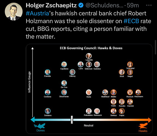The height and width of the screenshot is (136, 157).
Task: Open the Holger Zschaepitz display name
Action: 51,5
